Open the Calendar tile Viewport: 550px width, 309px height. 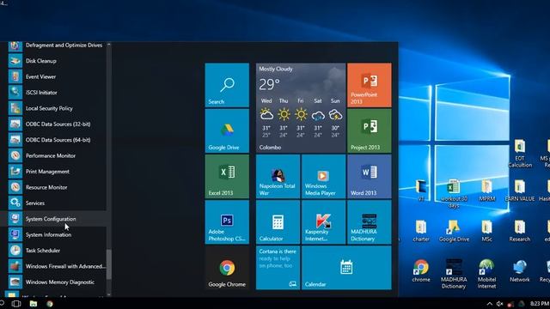(x=346, y=268)
